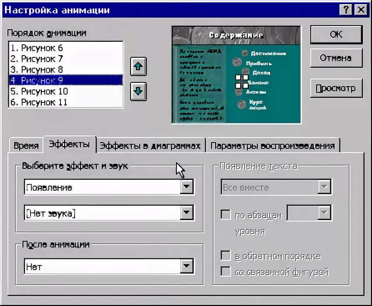Preview animation with Просмотр button
Viewport: 372px width, 306px height.
click(336, 88)
